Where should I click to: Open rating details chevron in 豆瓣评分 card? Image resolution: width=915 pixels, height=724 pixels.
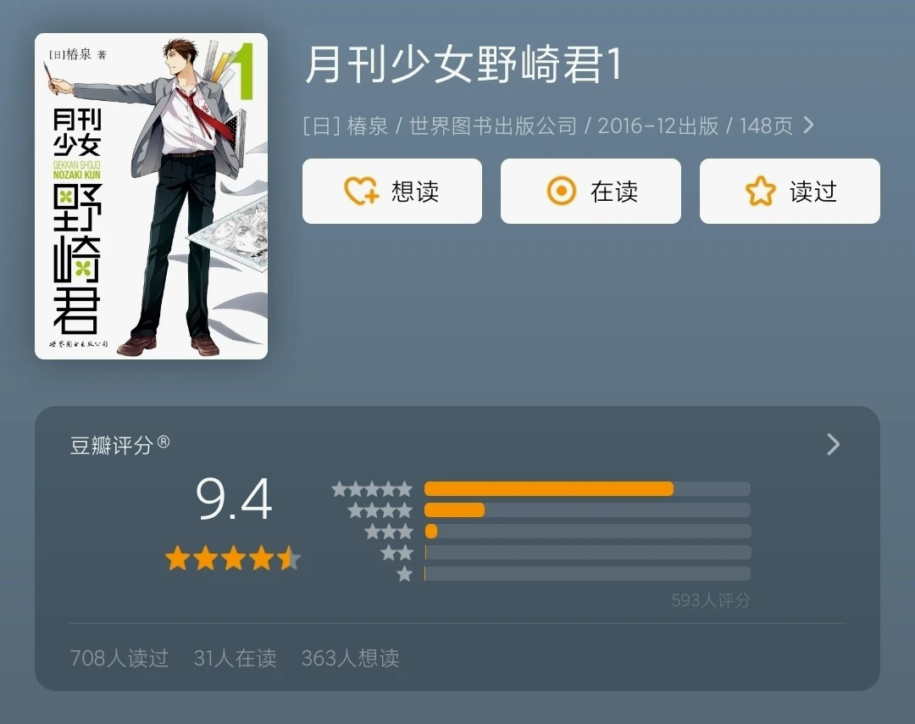[834, 444]
